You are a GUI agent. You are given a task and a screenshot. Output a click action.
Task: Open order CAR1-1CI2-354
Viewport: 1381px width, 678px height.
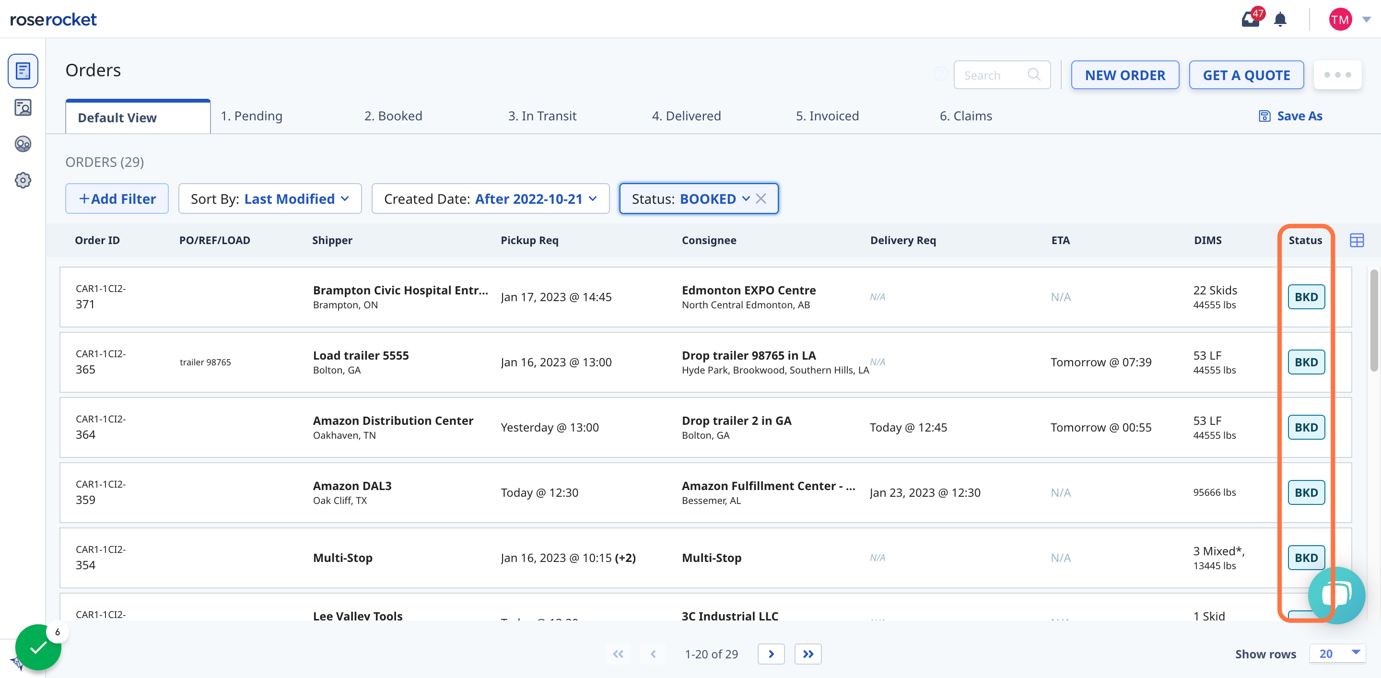tap(100, 557)
